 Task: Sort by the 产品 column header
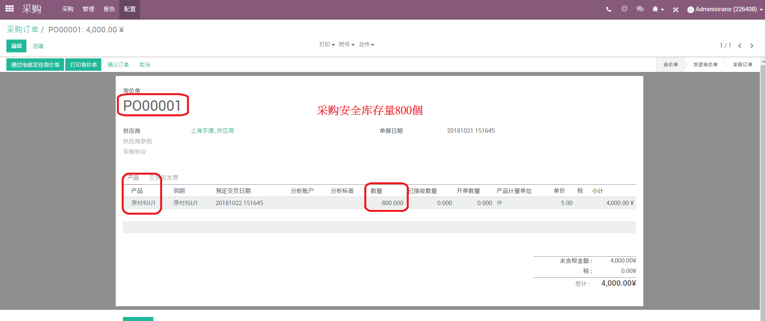coord(137,191)
